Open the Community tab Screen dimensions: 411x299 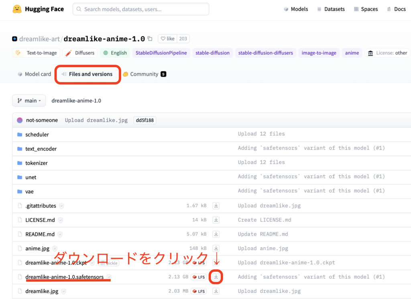tap(144, 74)
